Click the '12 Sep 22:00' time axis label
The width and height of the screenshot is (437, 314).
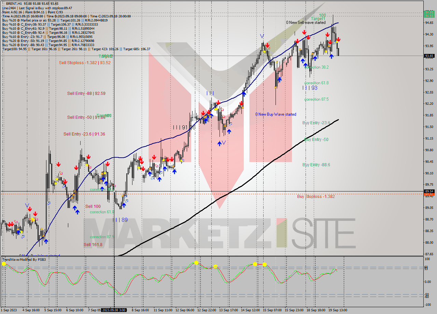coord(207,310)
